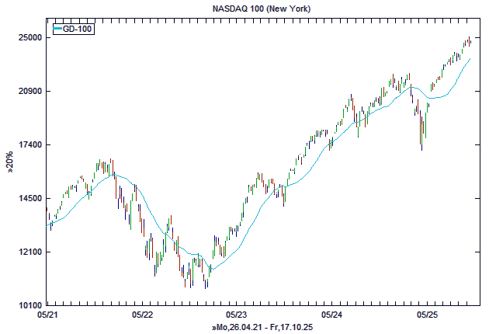This screenshot has width=489, height=334.
Task: Click the 10100 y-axis price label
Action: [x=29, y=306]
